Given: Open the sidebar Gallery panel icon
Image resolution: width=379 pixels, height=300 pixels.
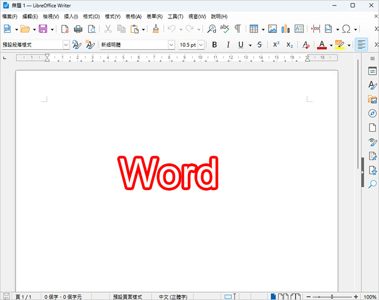Looking at the screenshot, I should coord(372,99).
